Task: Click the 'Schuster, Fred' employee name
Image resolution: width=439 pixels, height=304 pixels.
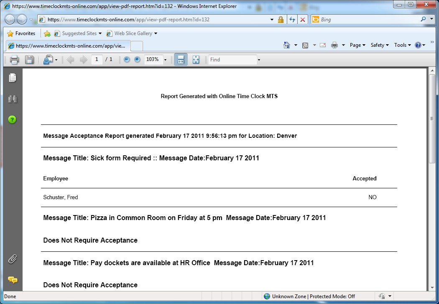Action: (61, 197)
